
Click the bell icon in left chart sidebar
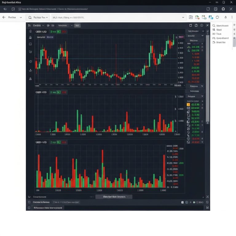30,79
